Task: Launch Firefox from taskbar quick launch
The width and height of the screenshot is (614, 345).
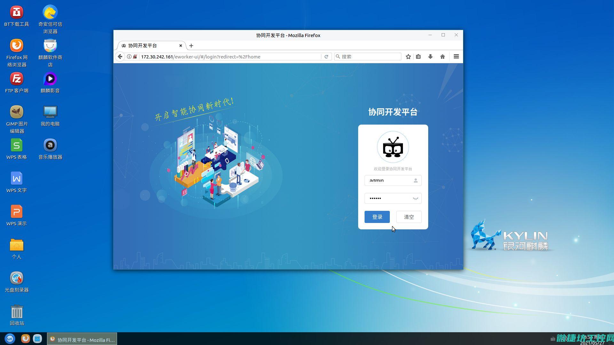Action: coord(25,339)
